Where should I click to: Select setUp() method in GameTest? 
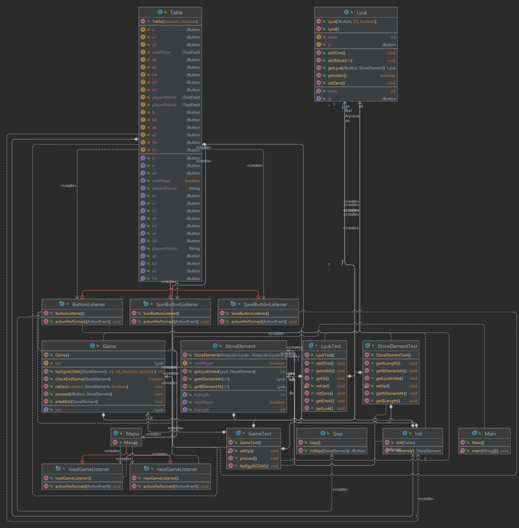pyautogui.click(x=254, y=451)
